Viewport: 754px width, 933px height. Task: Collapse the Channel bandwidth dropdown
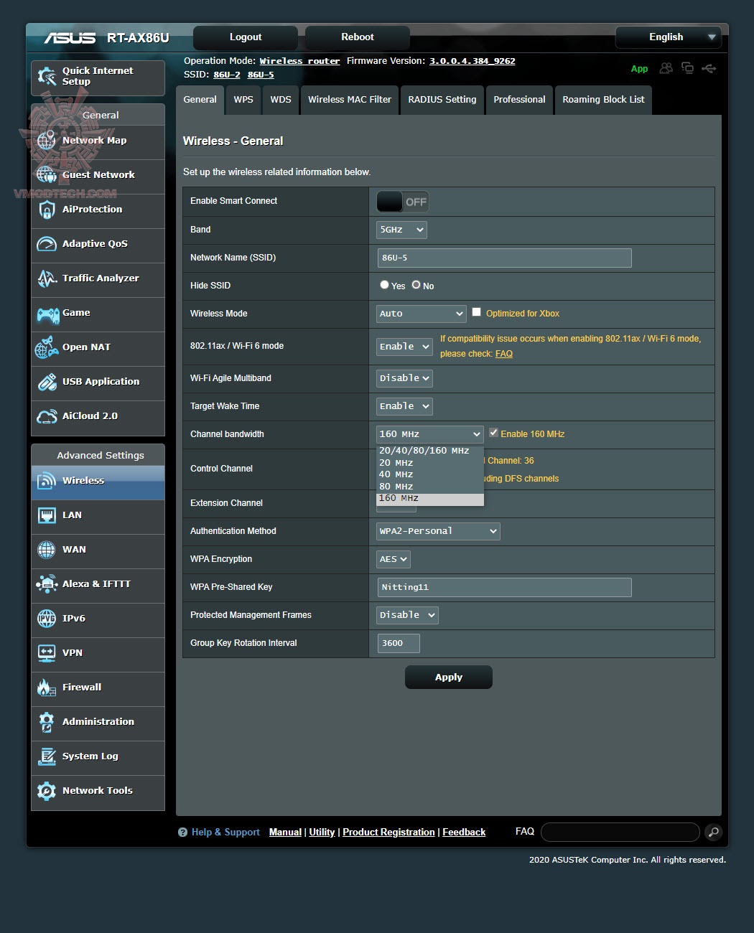point(430,434)
